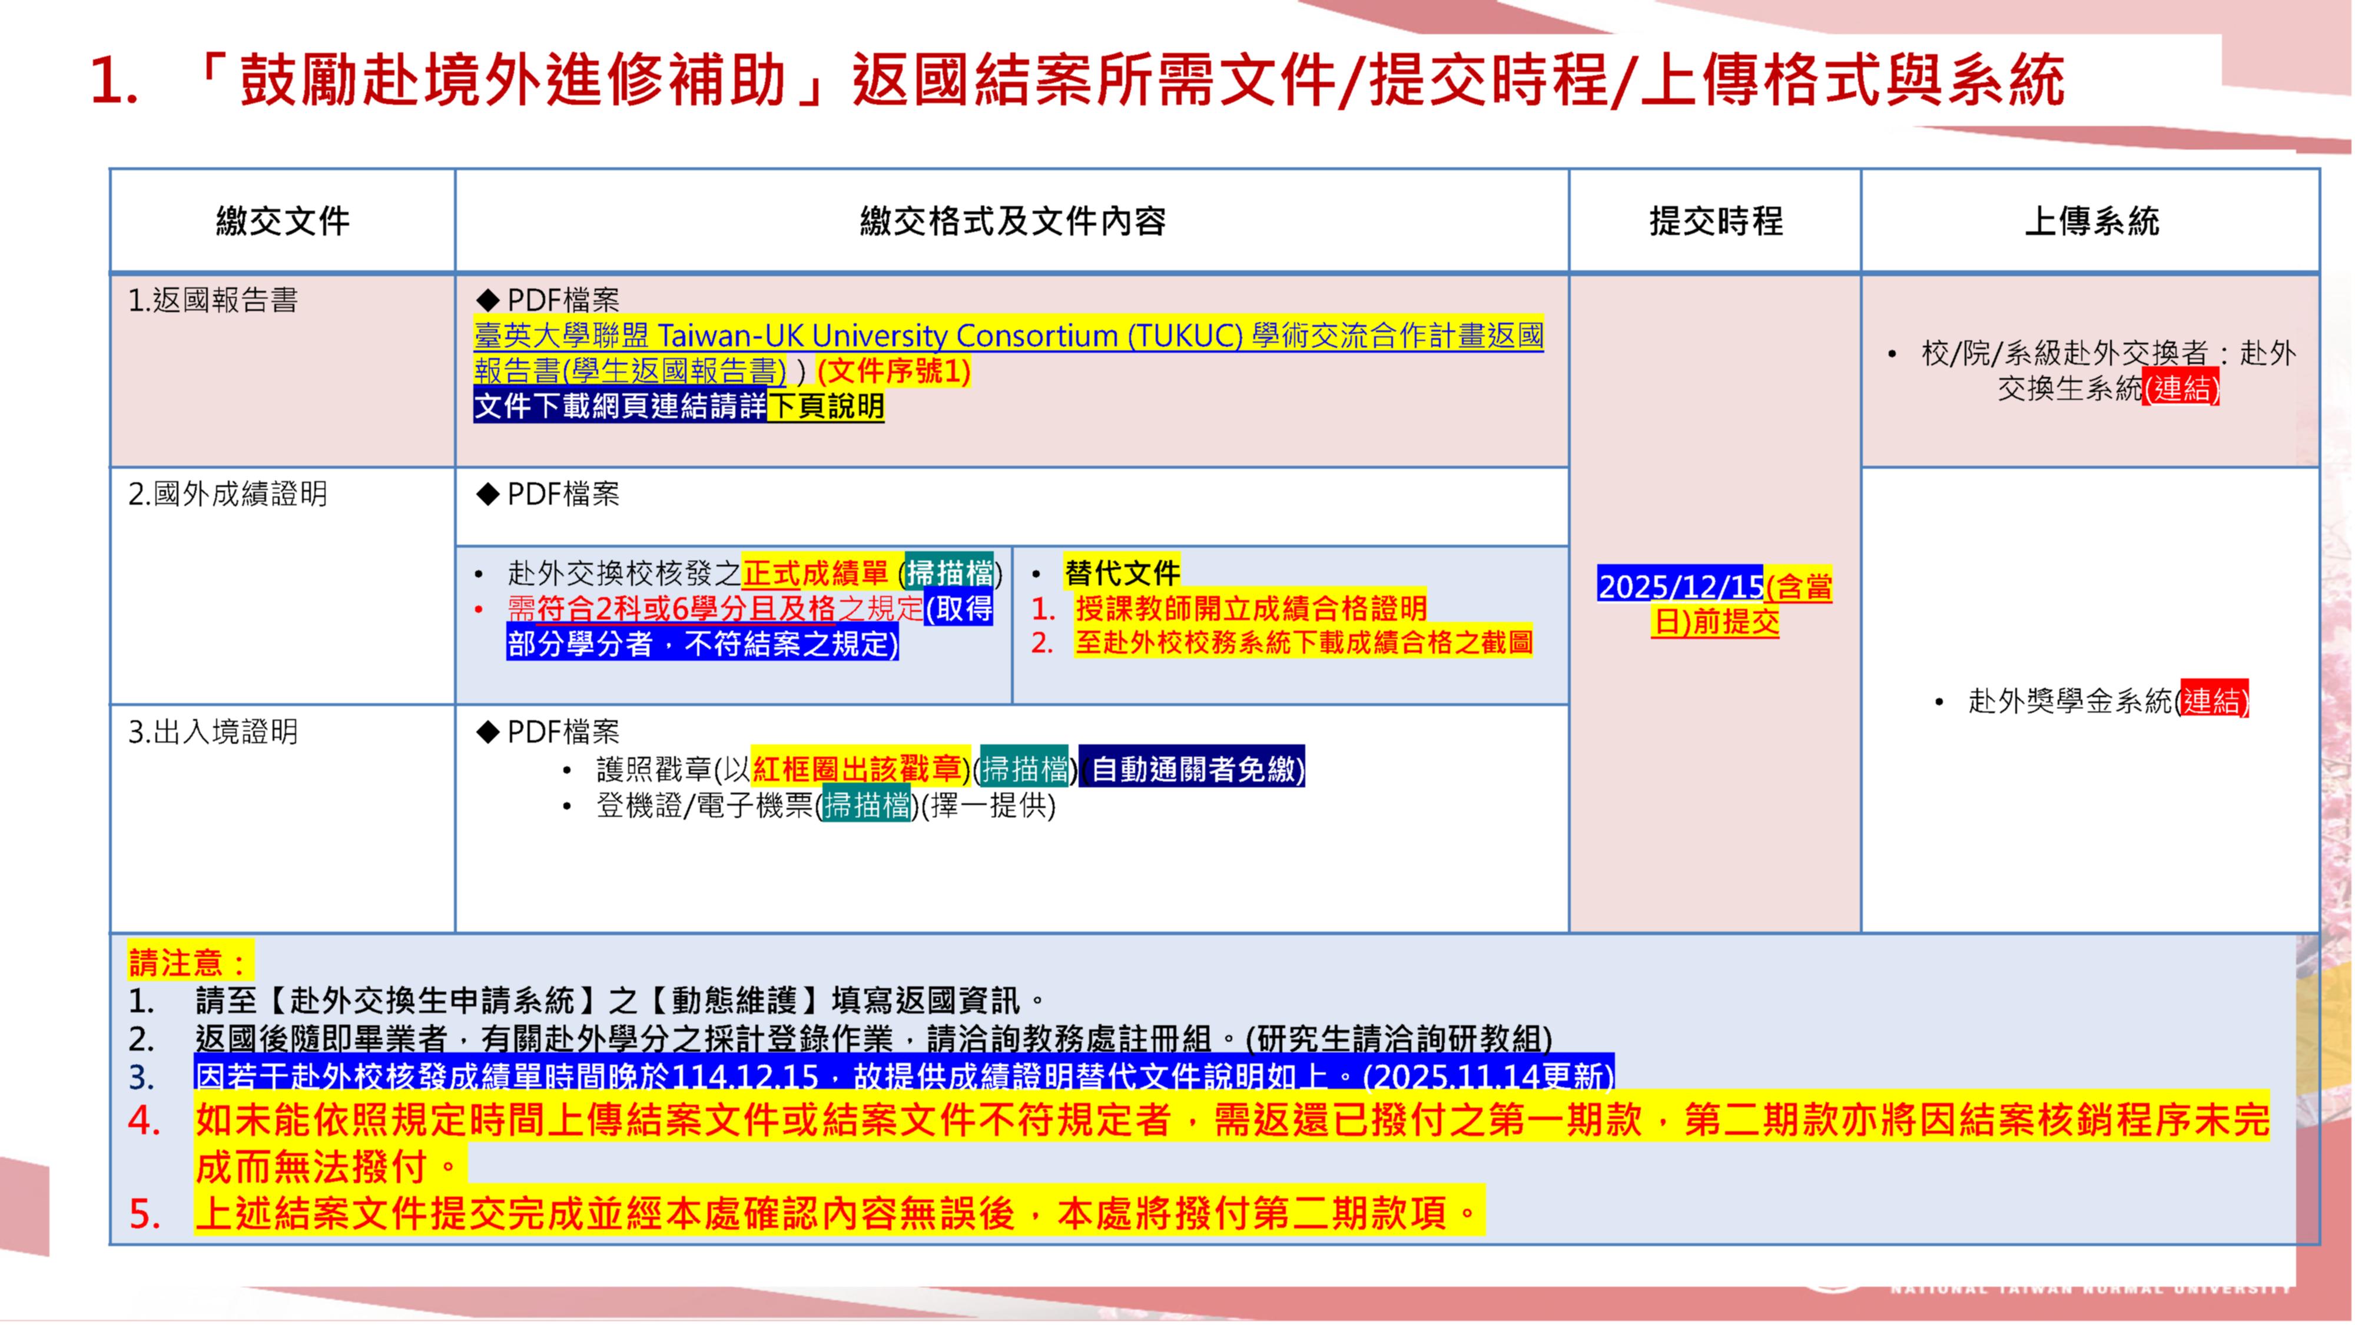This screenshot has width=2355, height=1325.
Task: Select the 3.出入境證明 row label
Action: point(213,733)
